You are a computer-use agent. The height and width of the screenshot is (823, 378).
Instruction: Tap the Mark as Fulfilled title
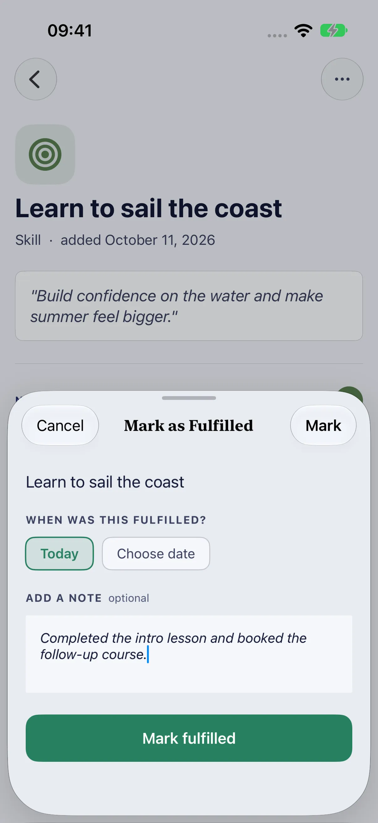tap(188, 426)
